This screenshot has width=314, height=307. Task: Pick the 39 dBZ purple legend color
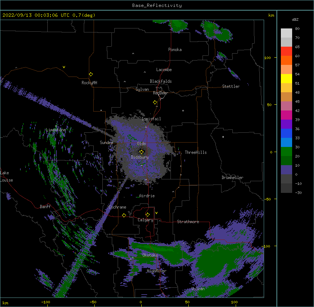pos(286,124)
